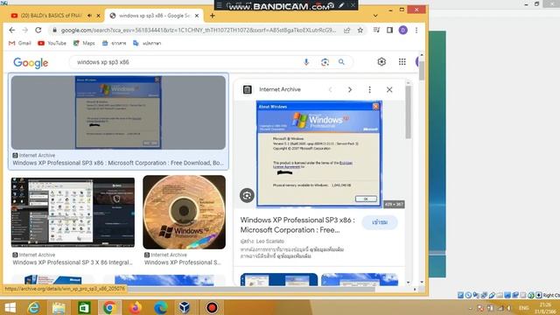Viewport: 560px width, 315px height.
Task: Open the Windows XP desktop screenshot result
Action: (x=73, y=212)
